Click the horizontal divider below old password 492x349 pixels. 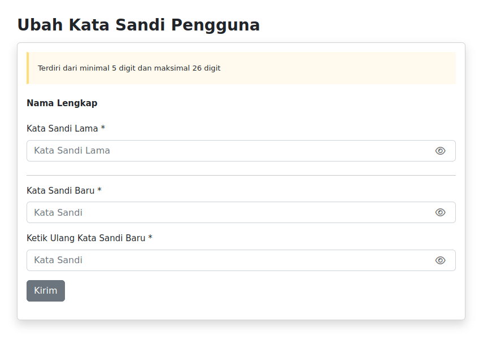pos(241,176)
